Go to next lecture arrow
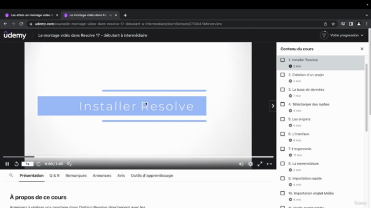 click(x=273, y=106)
